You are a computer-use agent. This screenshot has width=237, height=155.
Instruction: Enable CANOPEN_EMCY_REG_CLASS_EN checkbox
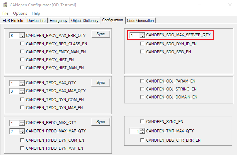(22, 44)
